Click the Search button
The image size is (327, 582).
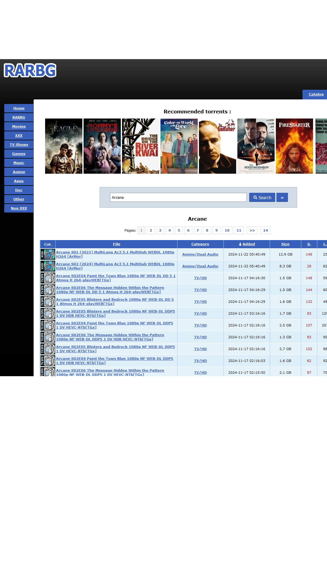point(262,197)
